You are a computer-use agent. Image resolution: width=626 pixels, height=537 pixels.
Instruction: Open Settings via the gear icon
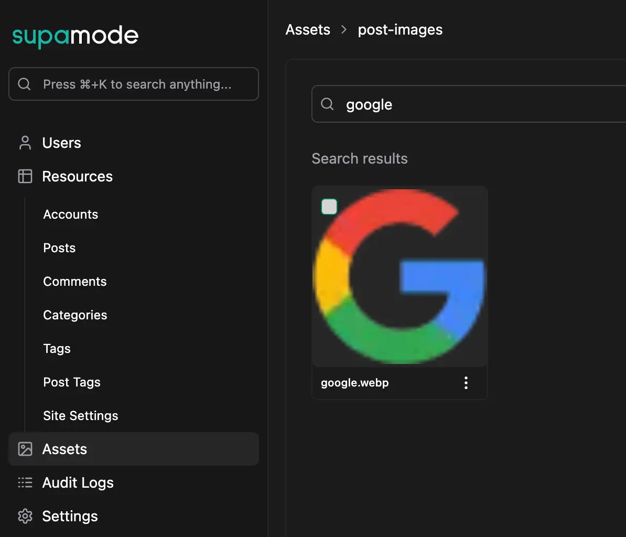tap(24, 516)
